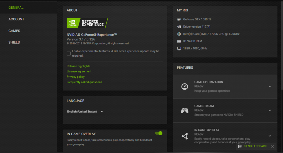Select the General settings tab
Screen dimensions: 283x153
pos(29,8)
